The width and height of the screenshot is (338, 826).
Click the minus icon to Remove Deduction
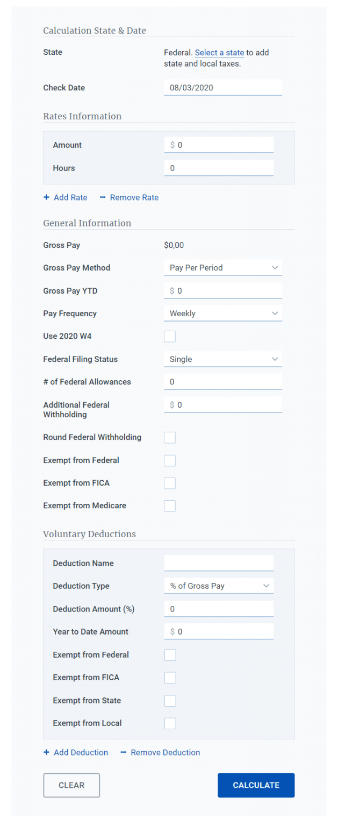coord(123,752)
